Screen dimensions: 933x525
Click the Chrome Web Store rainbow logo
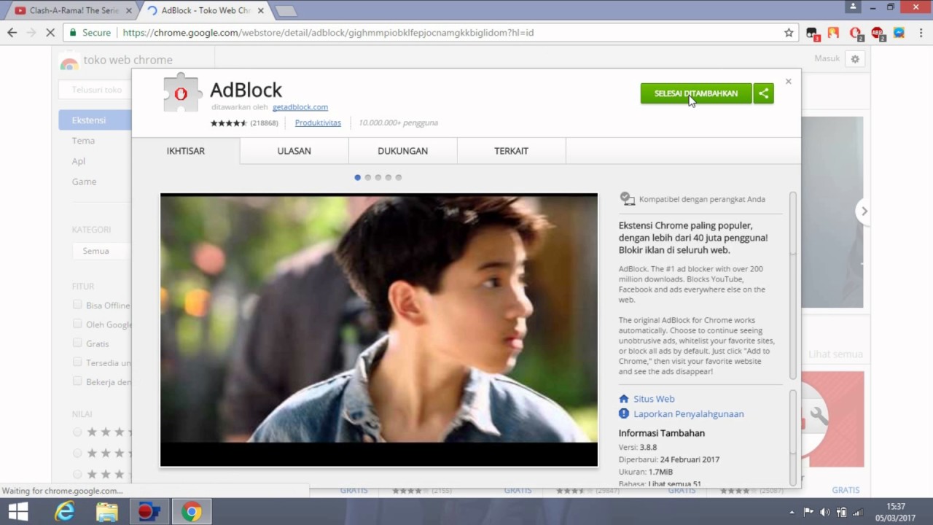pos(69,63)
